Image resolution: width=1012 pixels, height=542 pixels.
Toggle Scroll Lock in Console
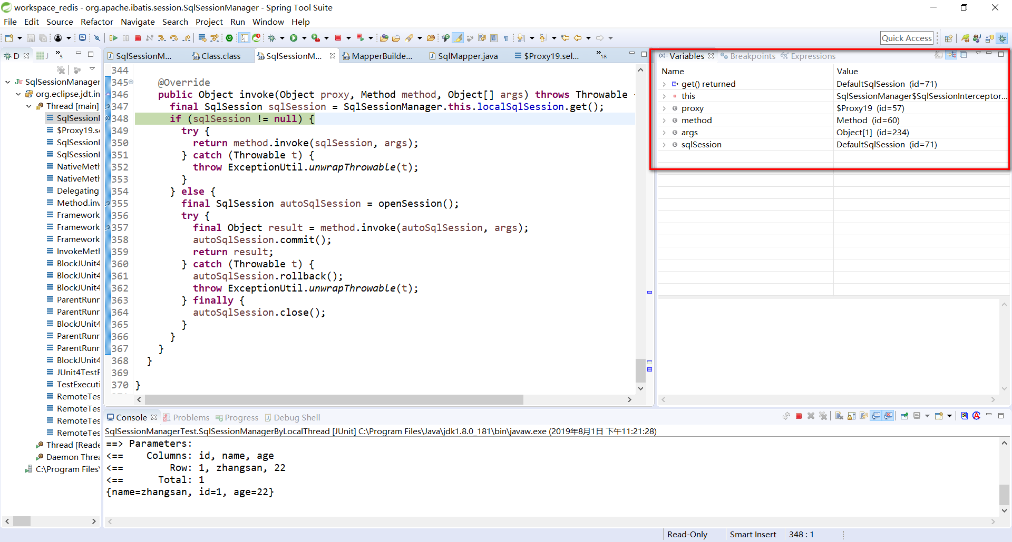pos(851,416)
